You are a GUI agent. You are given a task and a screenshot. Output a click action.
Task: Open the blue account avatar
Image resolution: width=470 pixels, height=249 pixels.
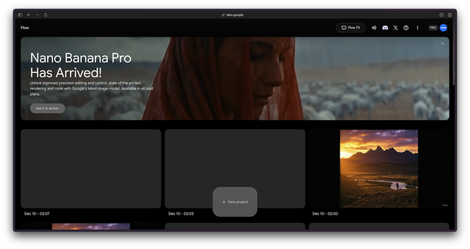click(443, 28)
